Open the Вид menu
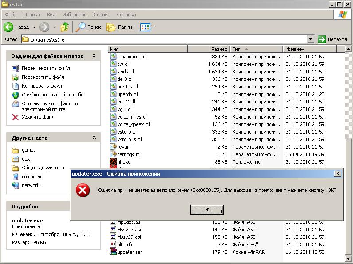Viewport: 353px width, 264px height. click(51, 15)
